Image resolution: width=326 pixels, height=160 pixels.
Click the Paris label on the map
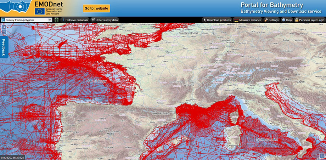pyautogui.click(x=170, y=52)
